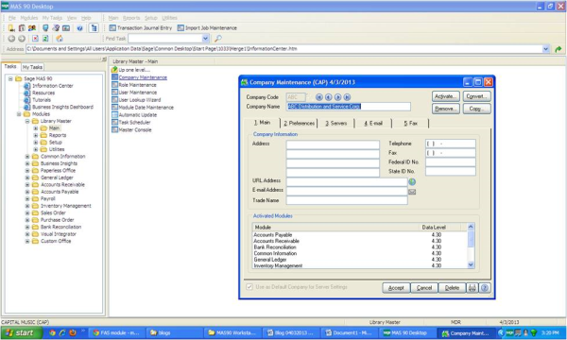567x340 pixels.
Task: Open the Find Task dropdown arrow
Action: click(205, 39)
